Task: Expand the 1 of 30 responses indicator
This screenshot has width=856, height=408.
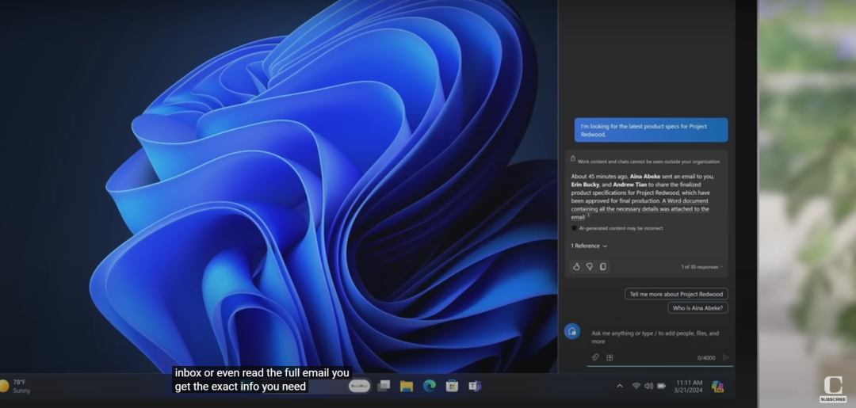Action: click(x=701, y=267)
